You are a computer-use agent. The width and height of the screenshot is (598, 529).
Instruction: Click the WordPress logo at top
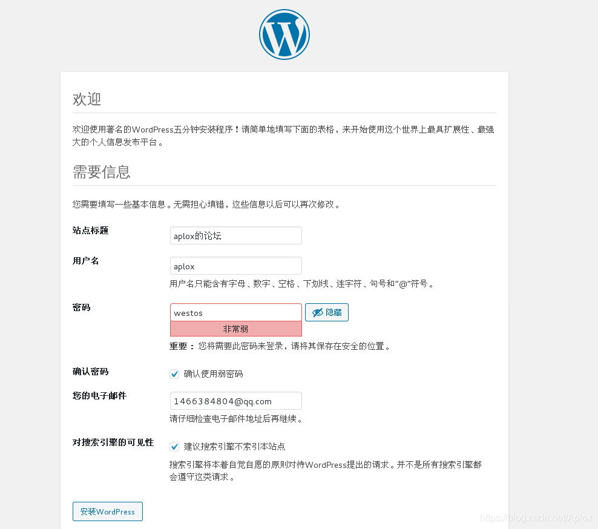click(x=284, y=34)
